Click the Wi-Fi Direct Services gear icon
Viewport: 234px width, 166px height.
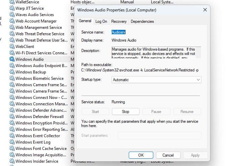click(x=12, y=53)
